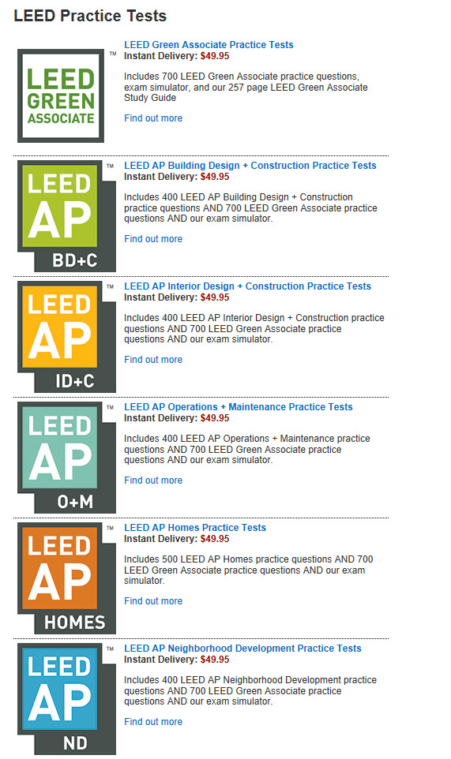Click the LEED AP ND badge image

point(67,699)
